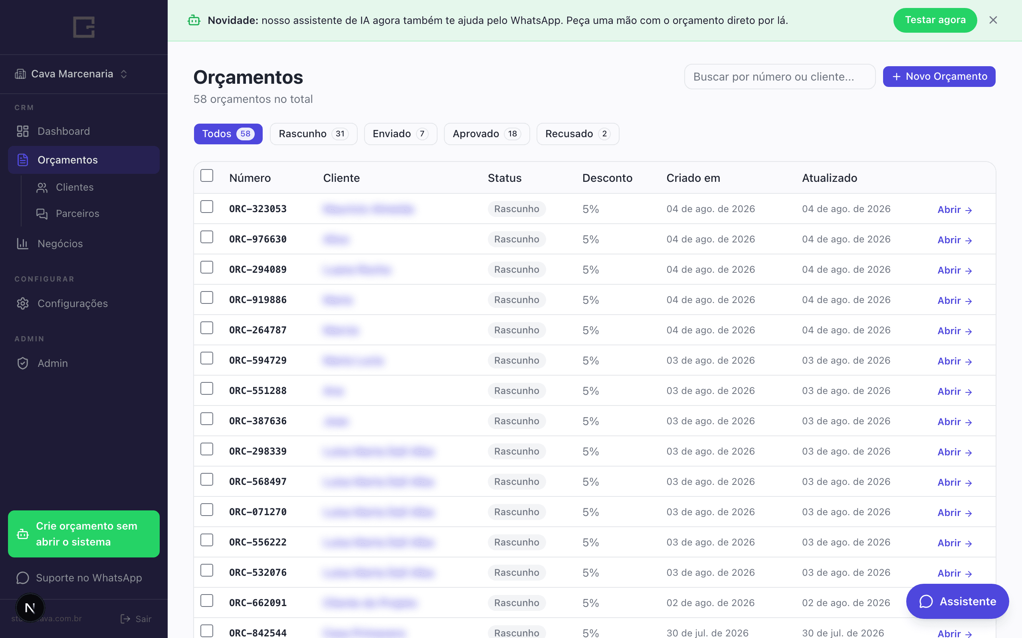The height and width of the screenshot is (638, 1022).
Task: Check the box for ORC-976630
Action: pyautogui.click(x=207, y=237)
